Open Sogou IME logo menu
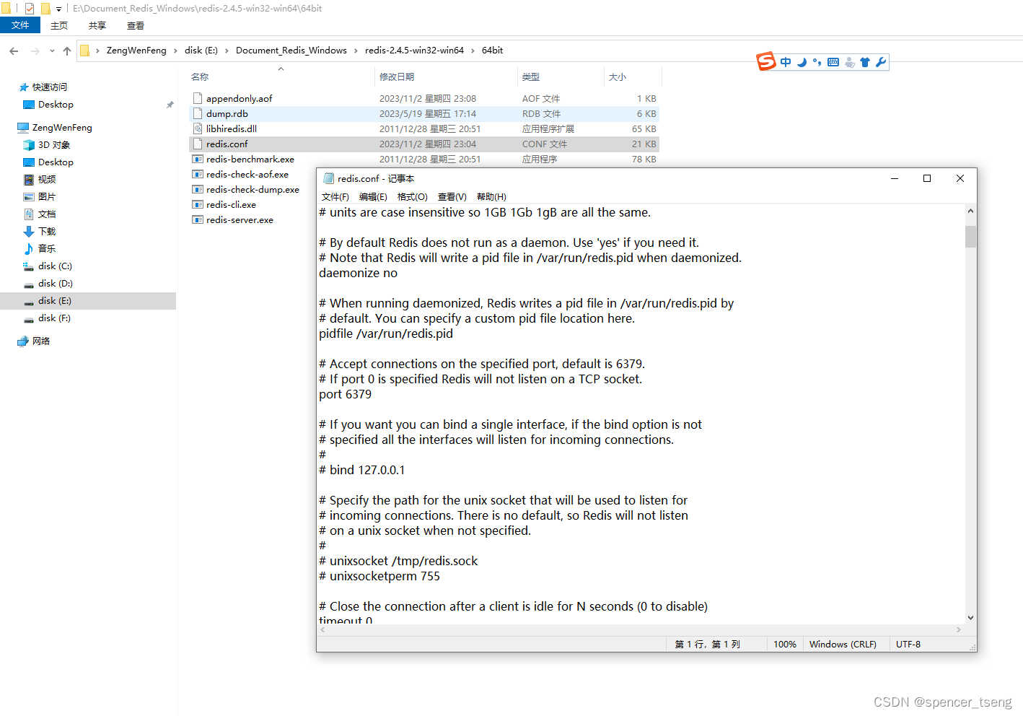 (x=765, y=61)
